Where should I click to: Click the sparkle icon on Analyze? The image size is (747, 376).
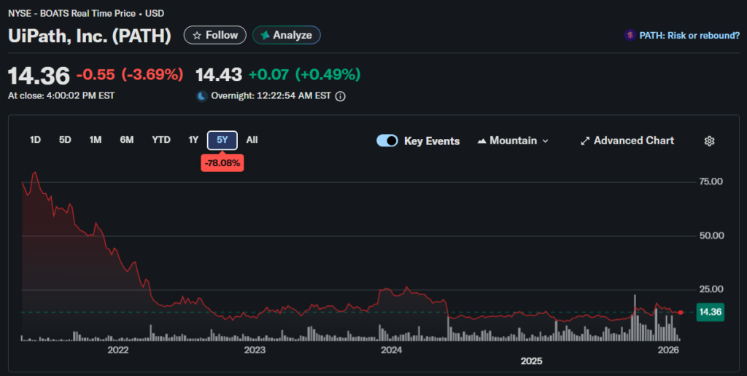[265, 35]
